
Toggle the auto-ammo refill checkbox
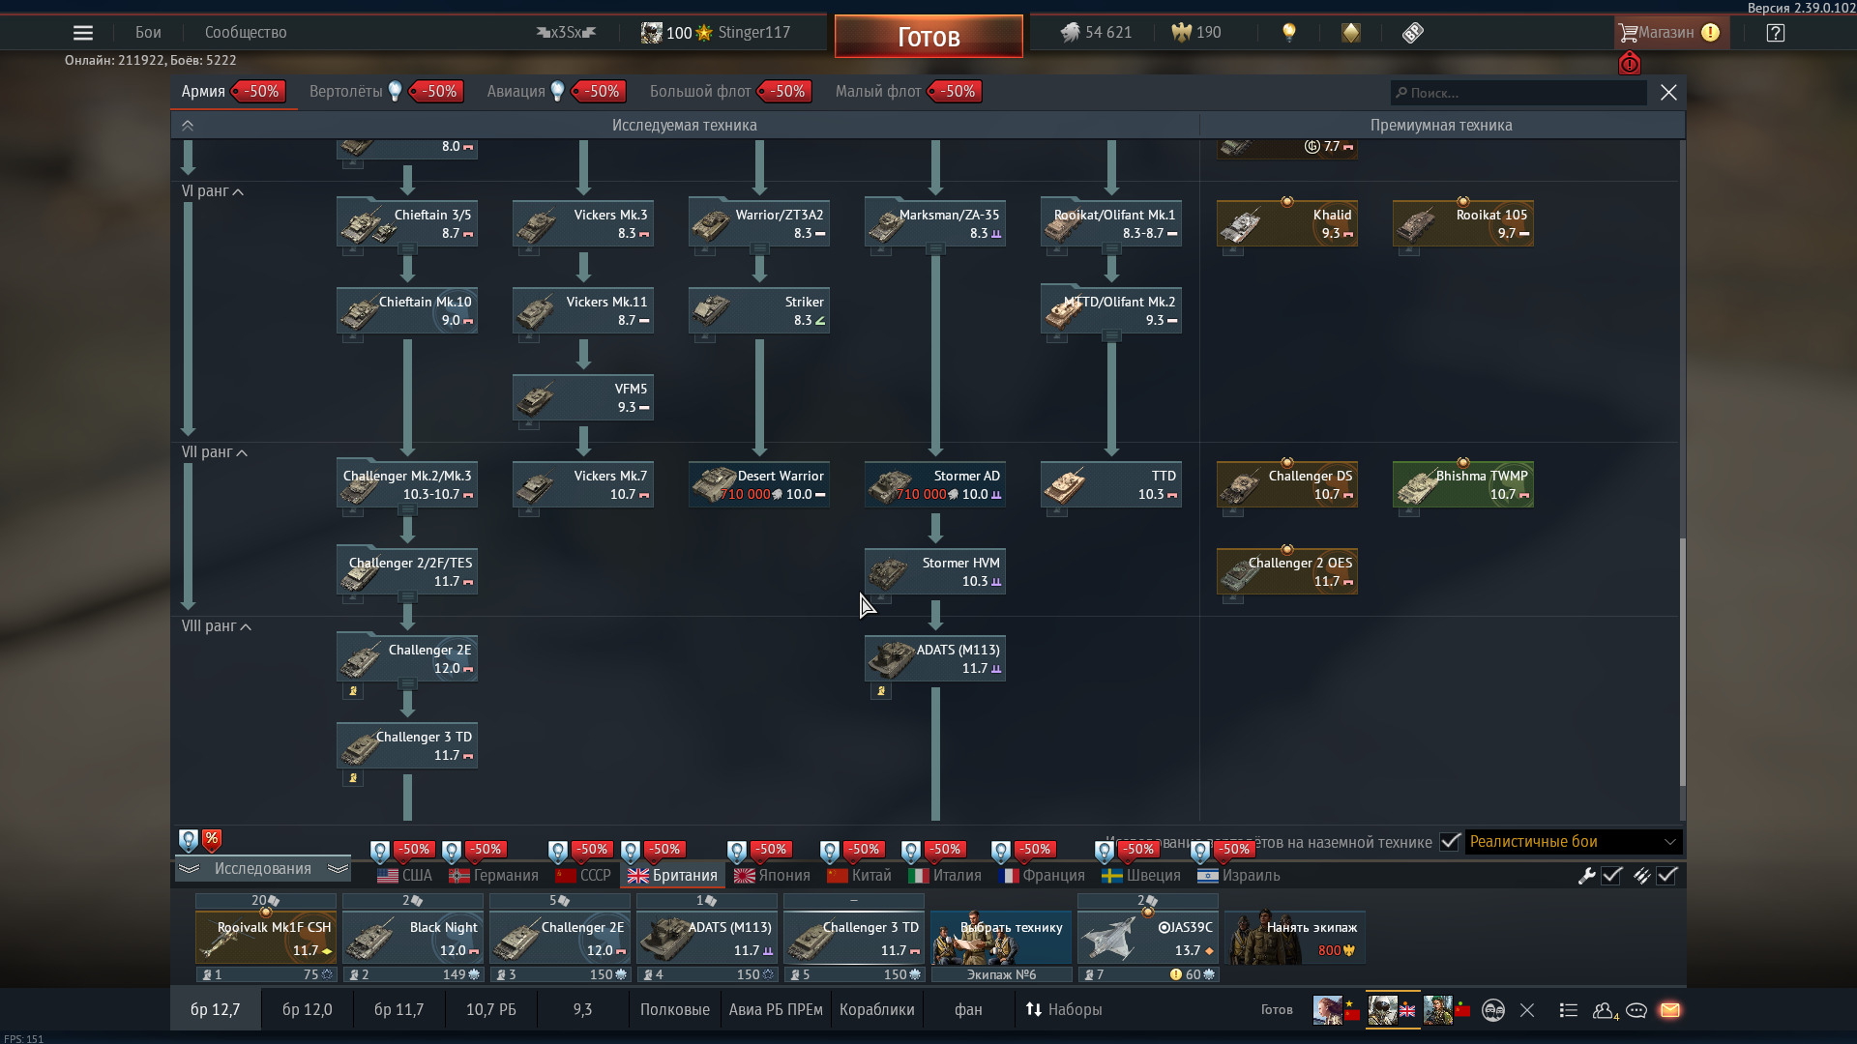[1666, 876]
